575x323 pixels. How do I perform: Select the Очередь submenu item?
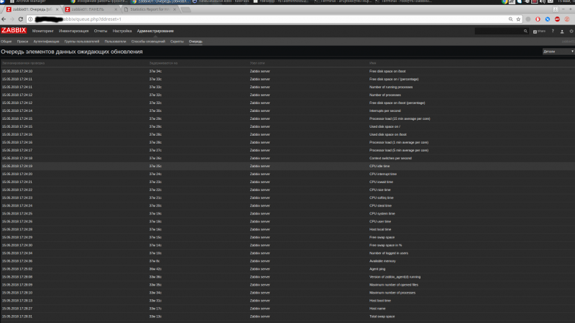(x=195, y=42)
